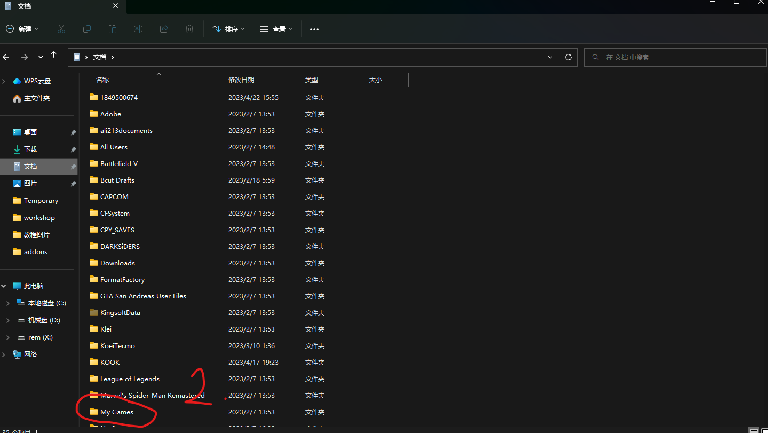Expand rem (X:) tree node

(7, 337)
